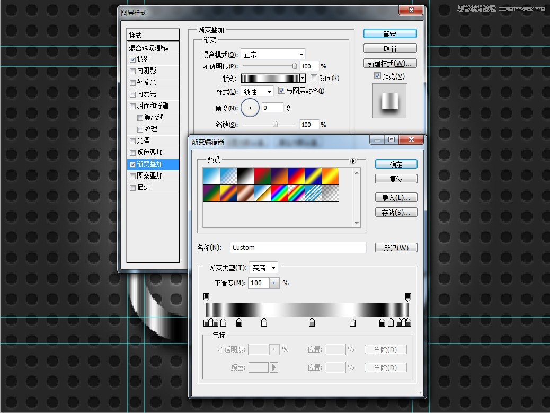Viewport: 550px width, 413px height.
Task: Click the angle dial in Layer Style
Action: tap(250, 108)
